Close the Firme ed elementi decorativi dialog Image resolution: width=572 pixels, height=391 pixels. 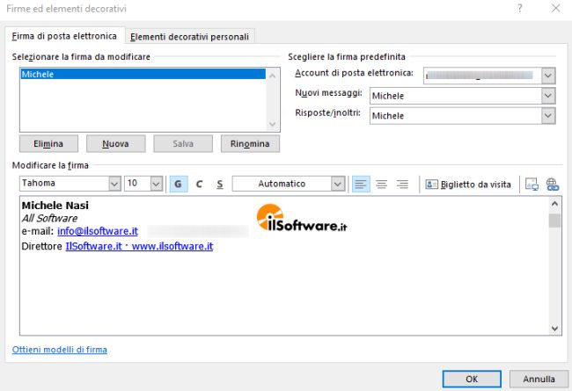coord(555,8)
